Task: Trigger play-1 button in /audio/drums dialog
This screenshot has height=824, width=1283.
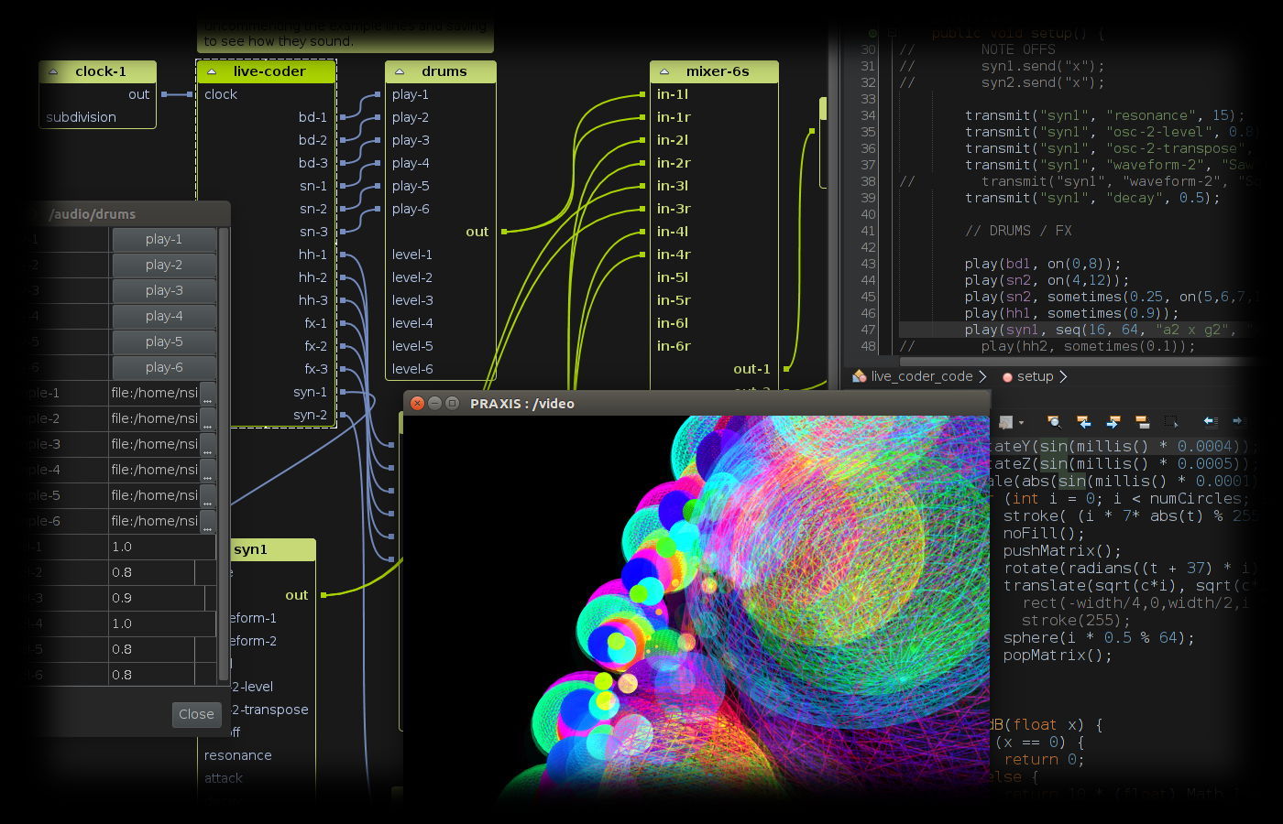Action: click(164, 239)
